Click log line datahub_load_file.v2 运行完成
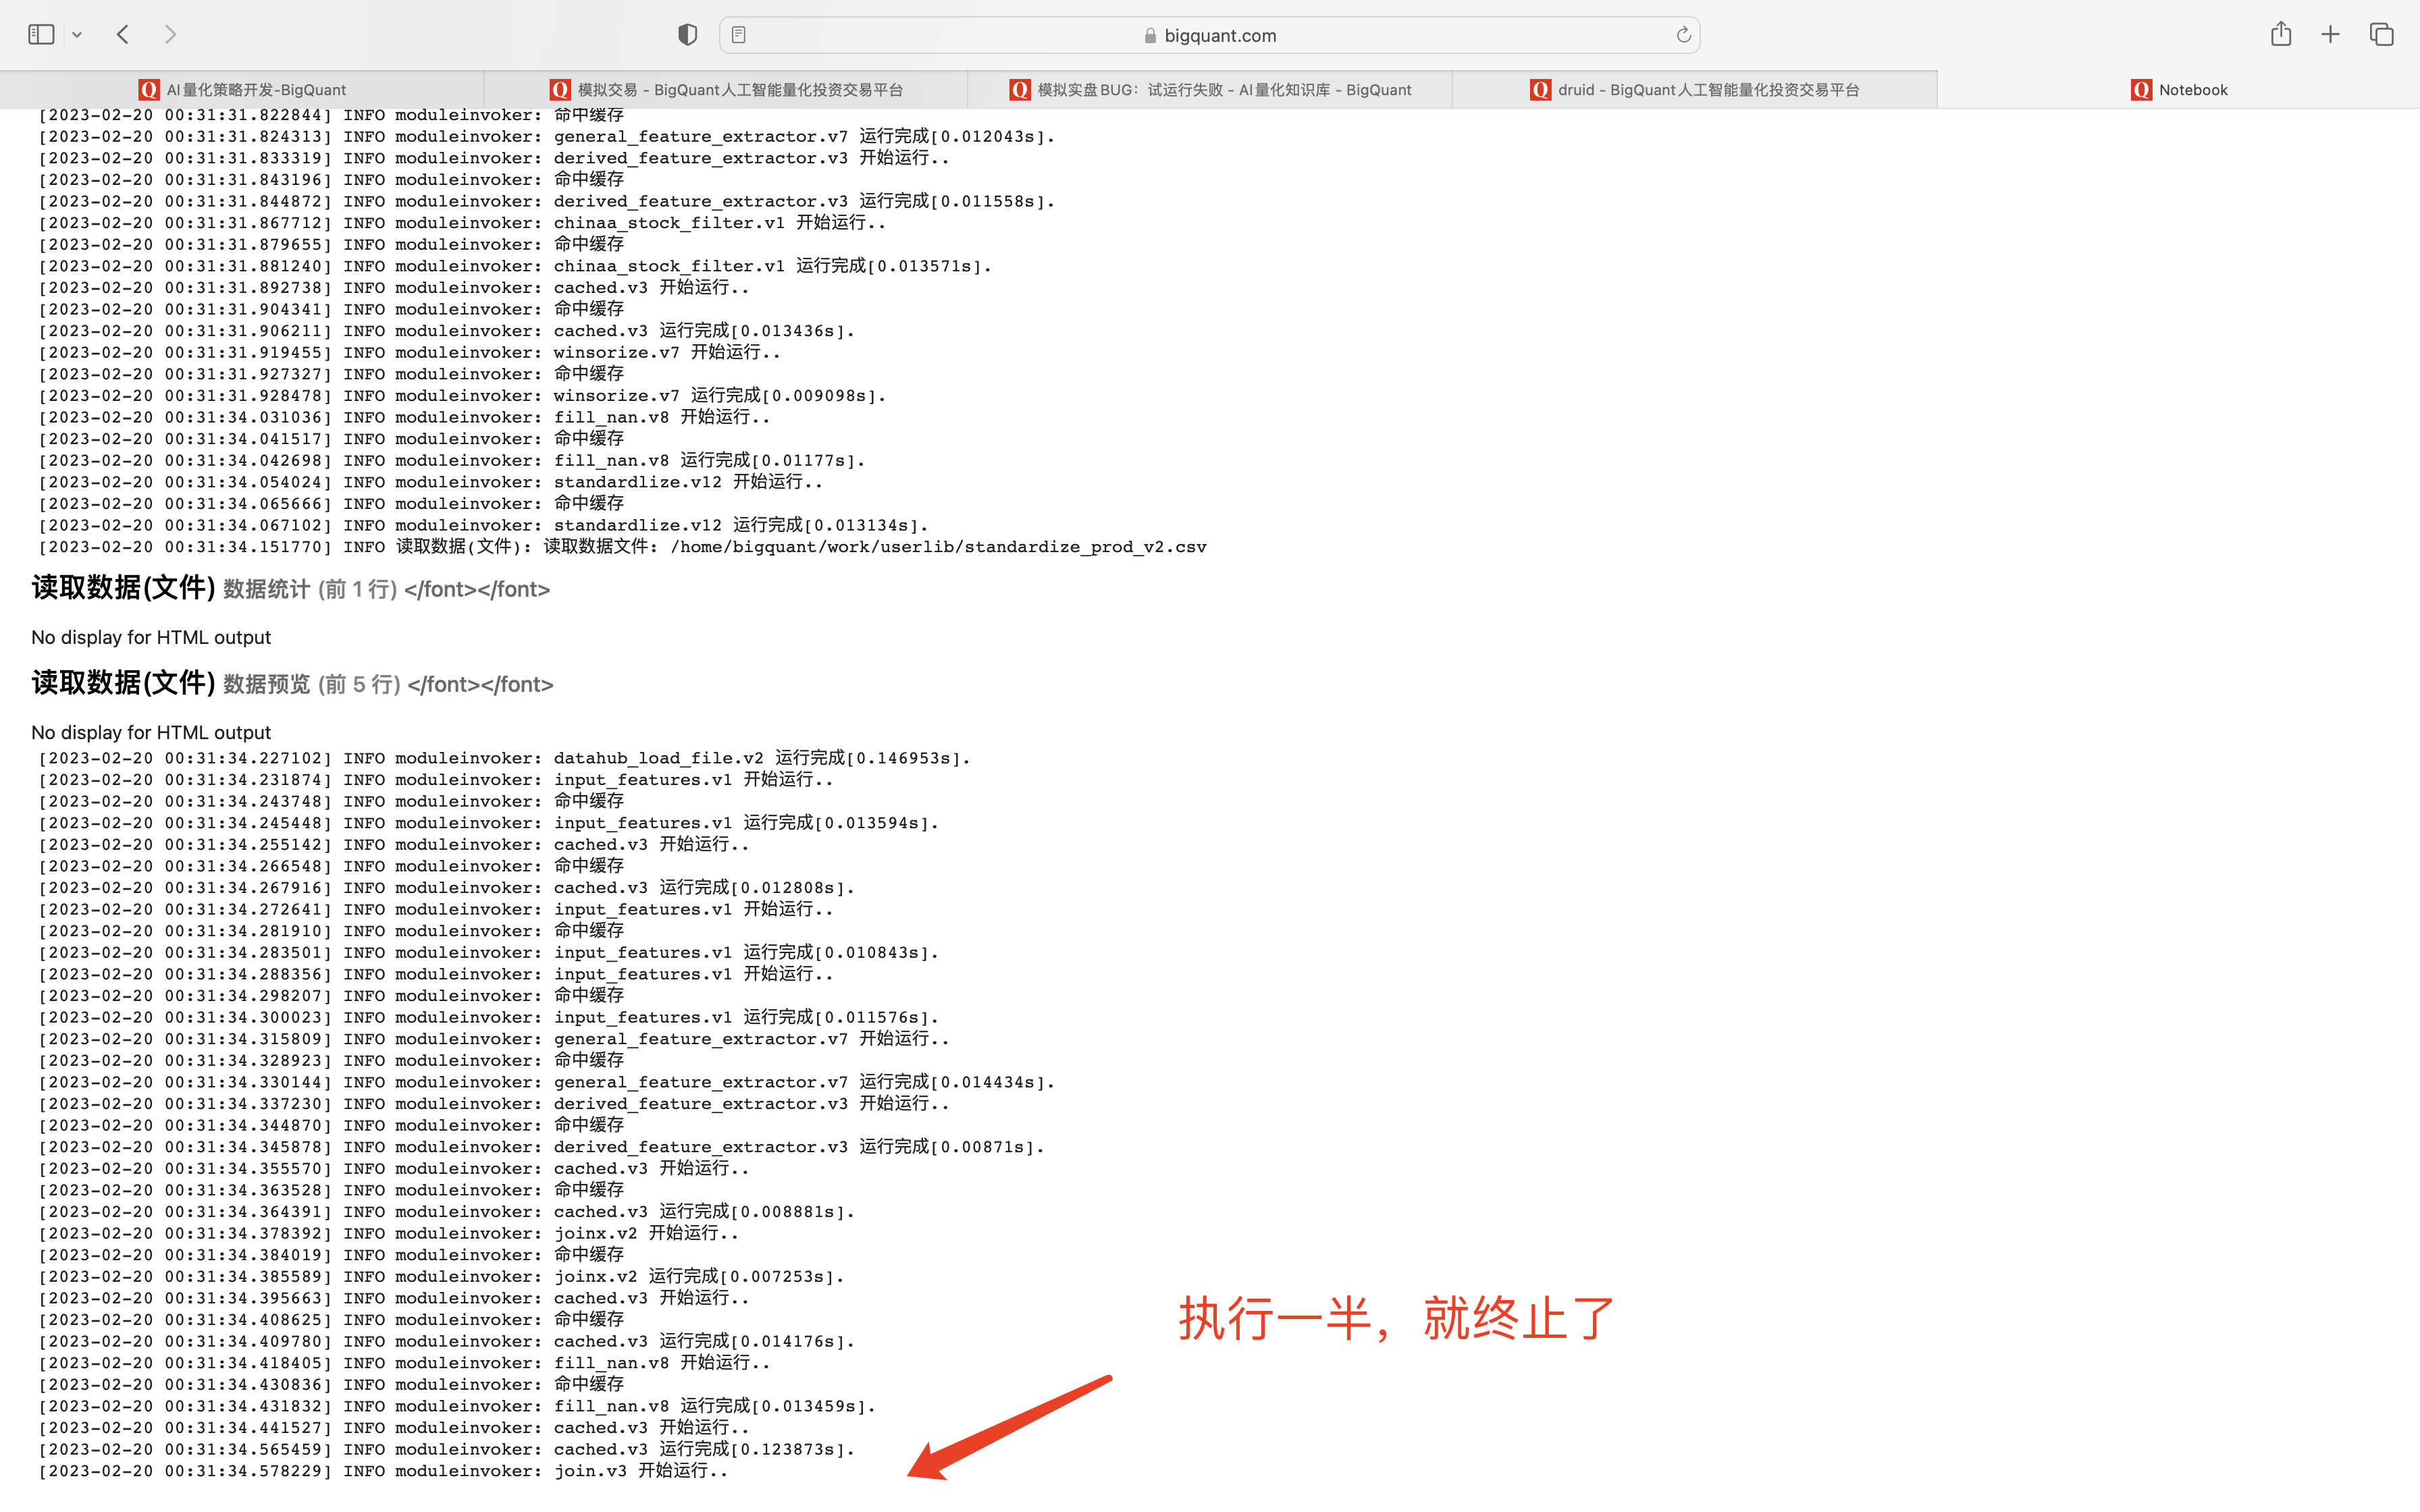 click(x=505, y=758)
